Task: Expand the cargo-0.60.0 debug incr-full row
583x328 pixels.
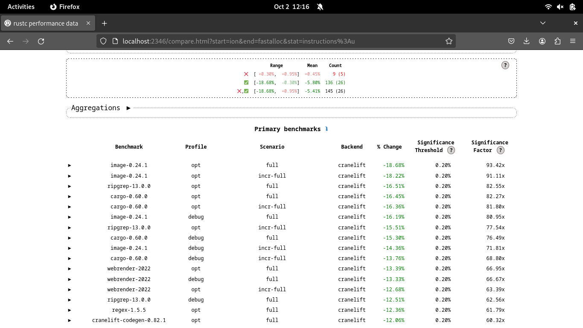Action: 70,258
